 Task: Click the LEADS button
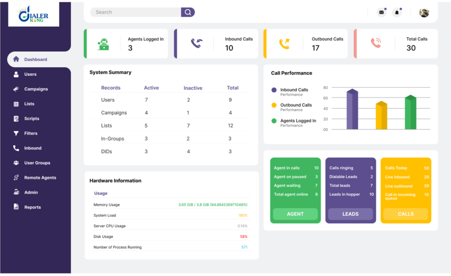tap(350, 214)
